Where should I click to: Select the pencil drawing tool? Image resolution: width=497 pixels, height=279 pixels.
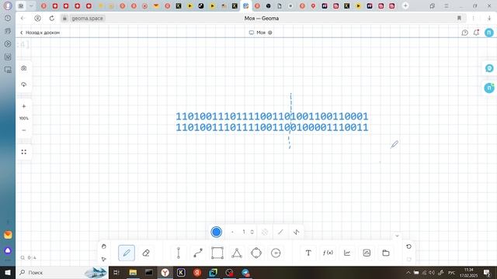coord(127,253)
